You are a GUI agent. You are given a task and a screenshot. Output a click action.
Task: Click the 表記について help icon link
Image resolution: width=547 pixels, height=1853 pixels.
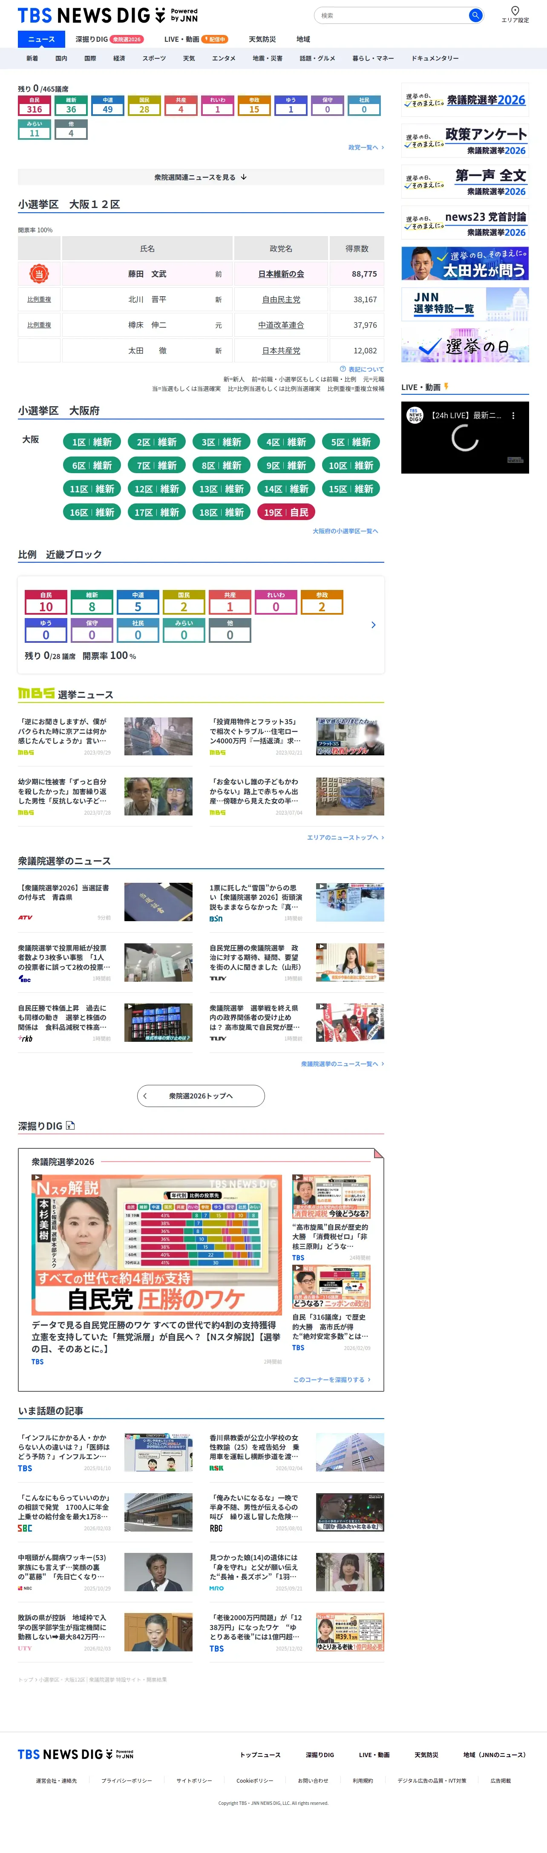(x=362, y=369)
